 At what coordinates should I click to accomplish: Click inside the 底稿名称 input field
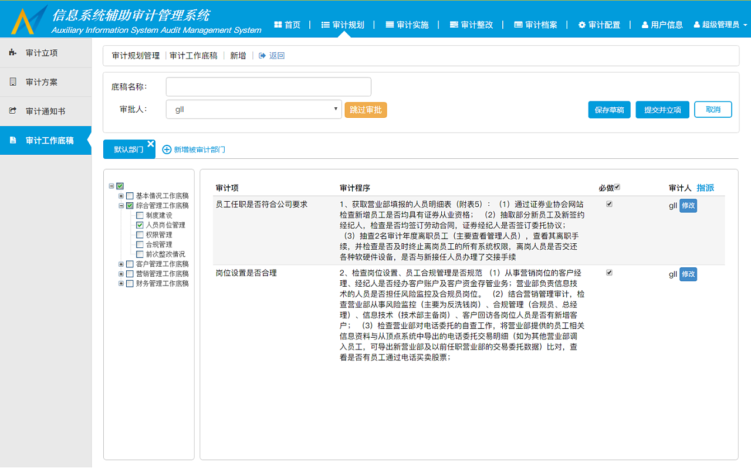coord(268,86)
